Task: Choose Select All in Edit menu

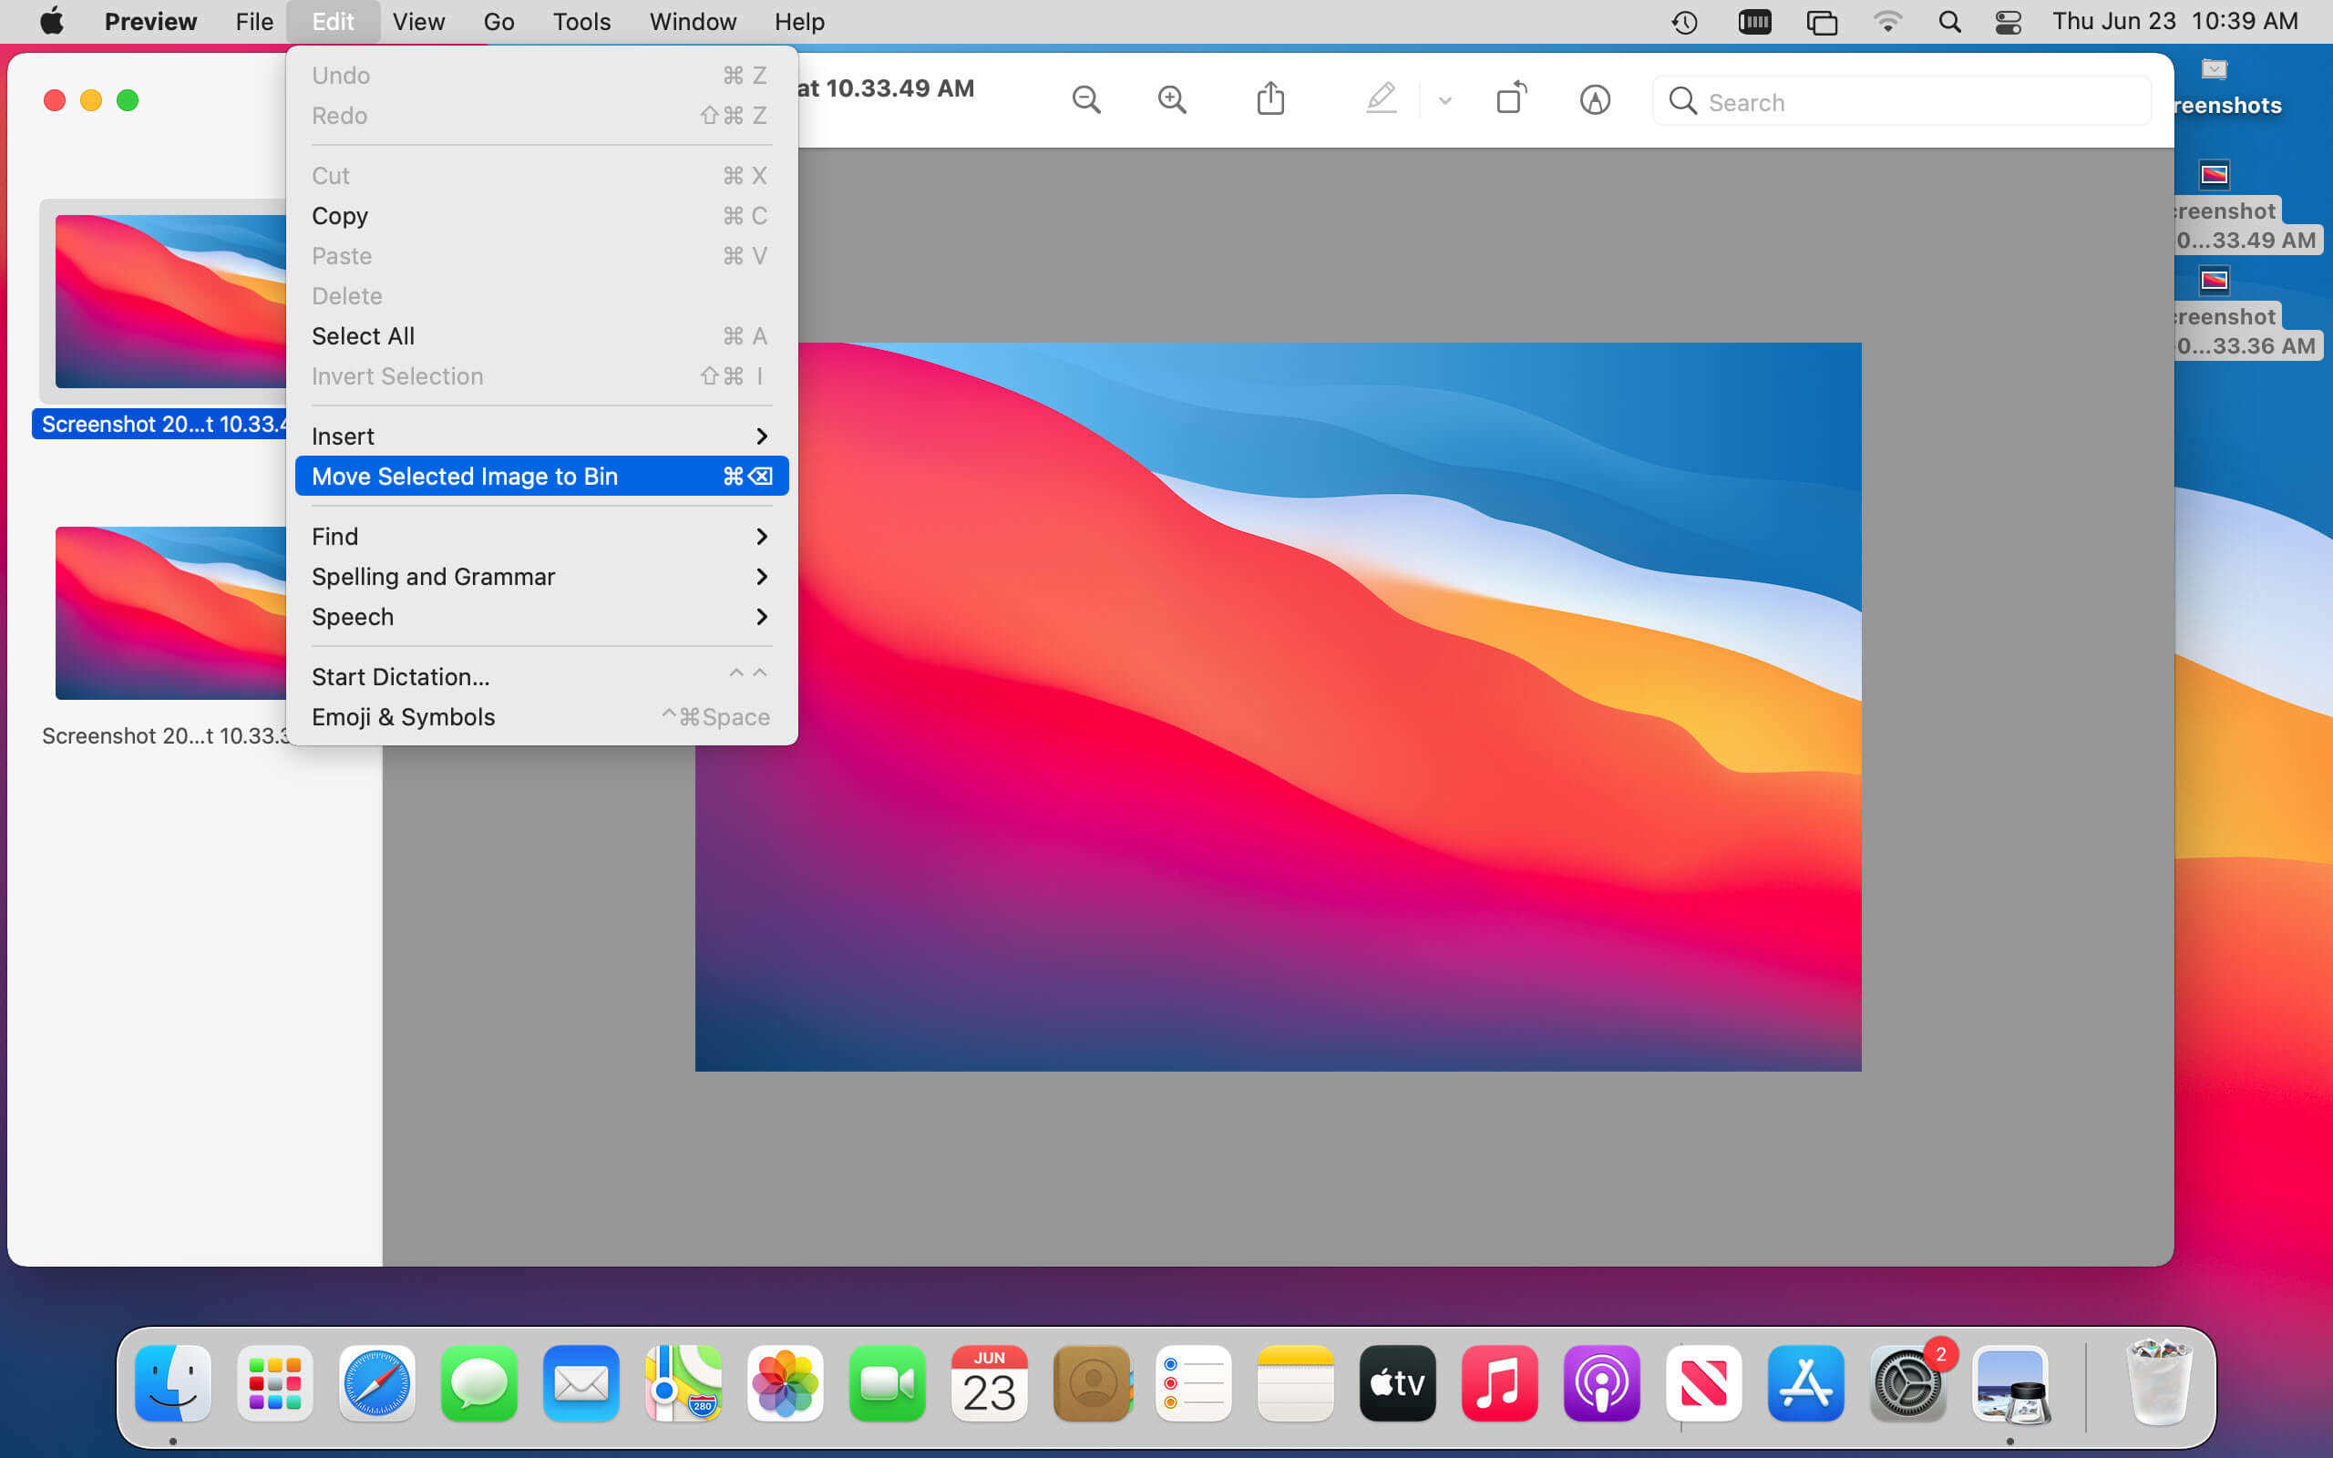Action: coord(542,336)
